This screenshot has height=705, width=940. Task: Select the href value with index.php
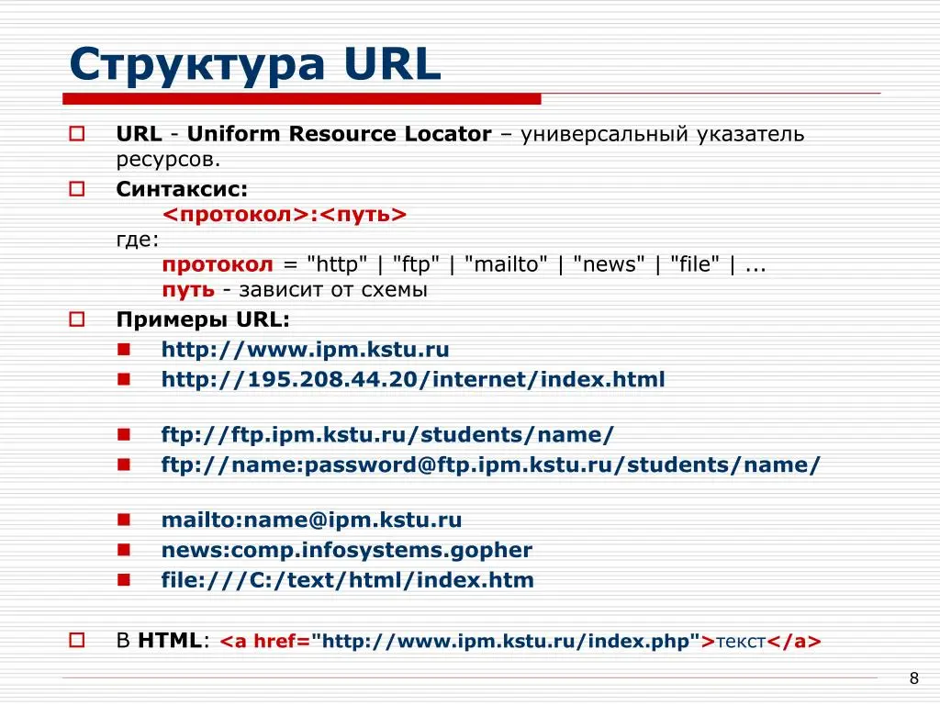point(507,641)
